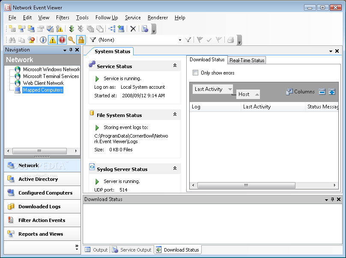Switch to the Real-Time Status tab
The image size is (346, 258).
click(x=247, y=60)
